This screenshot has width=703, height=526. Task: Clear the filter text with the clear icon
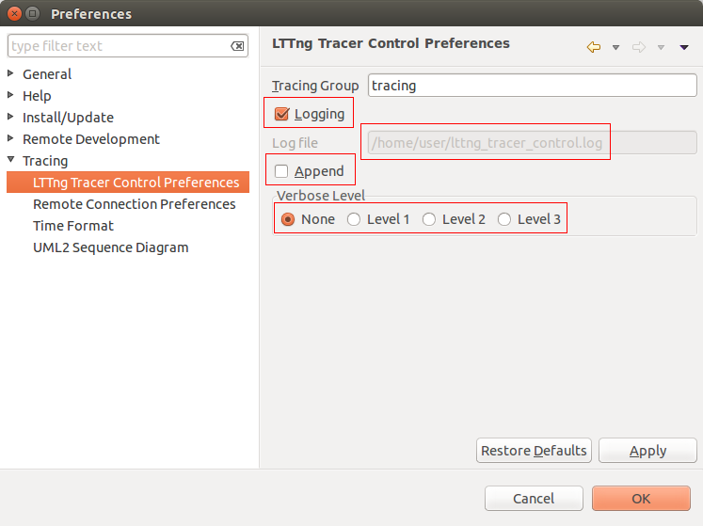237,46
